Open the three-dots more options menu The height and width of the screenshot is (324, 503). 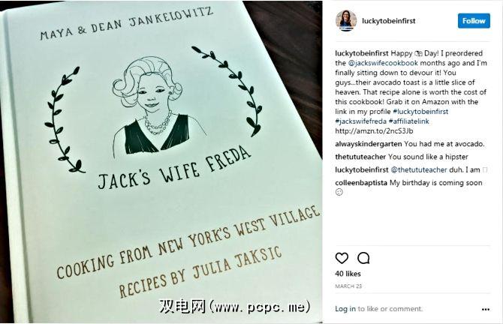[x=485, y=309]
